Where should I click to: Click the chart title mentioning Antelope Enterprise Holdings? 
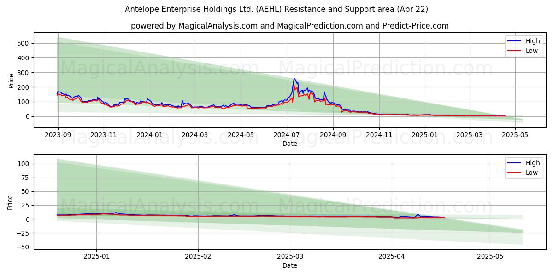[x=276, y=9]
